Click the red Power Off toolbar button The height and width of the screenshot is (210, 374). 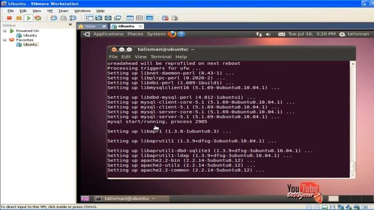tap(9, 18)
